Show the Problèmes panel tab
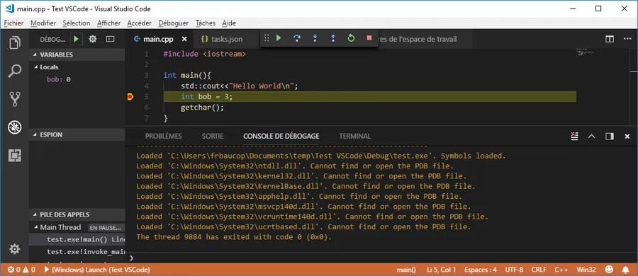 click(x=164, y=136)
